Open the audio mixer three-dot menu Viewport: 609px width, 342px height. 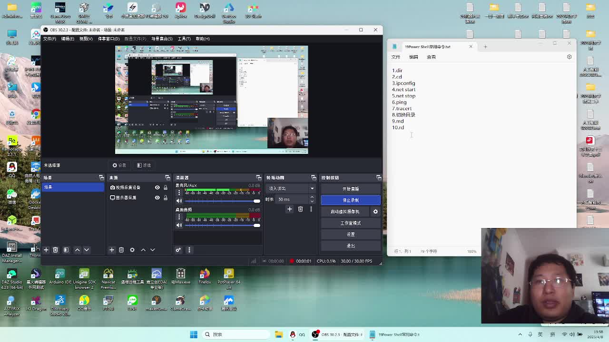[189, 250]
